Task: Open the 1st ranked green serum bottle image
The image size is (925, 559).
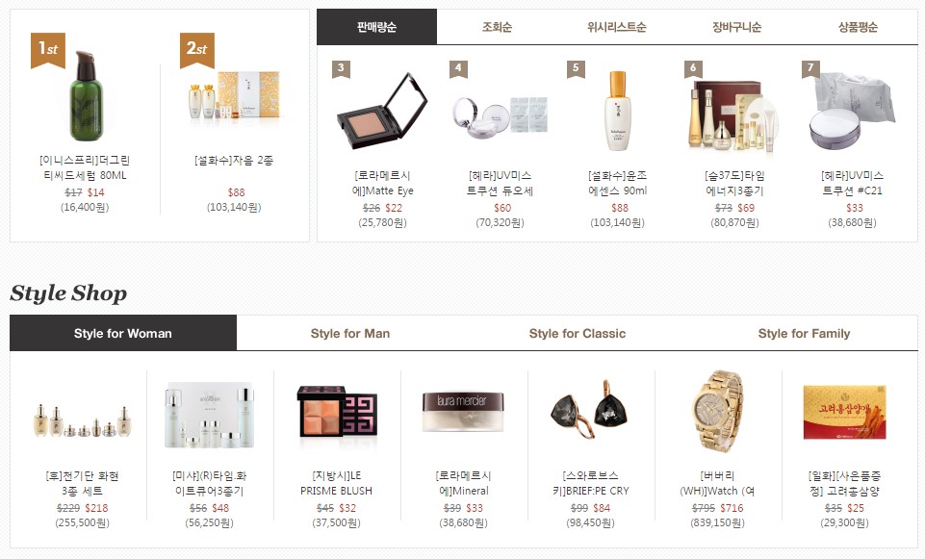Action: (86, 95)
